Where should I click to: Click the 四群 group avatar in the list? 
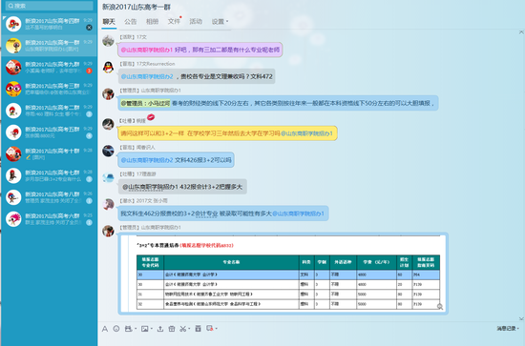pos(13,24)
